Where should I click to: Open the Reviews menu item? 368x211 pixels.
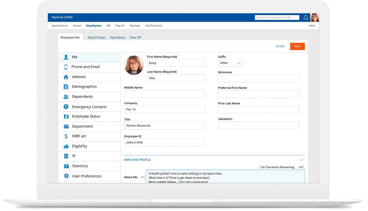(x=135, y=26)
